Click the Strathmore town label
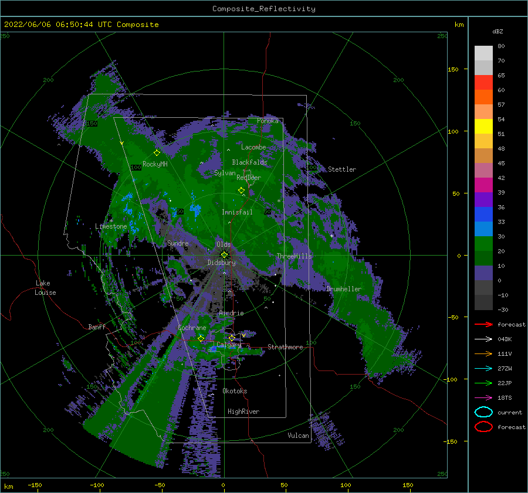This screenshot has width=528, height=493. (x=285, y=347)
